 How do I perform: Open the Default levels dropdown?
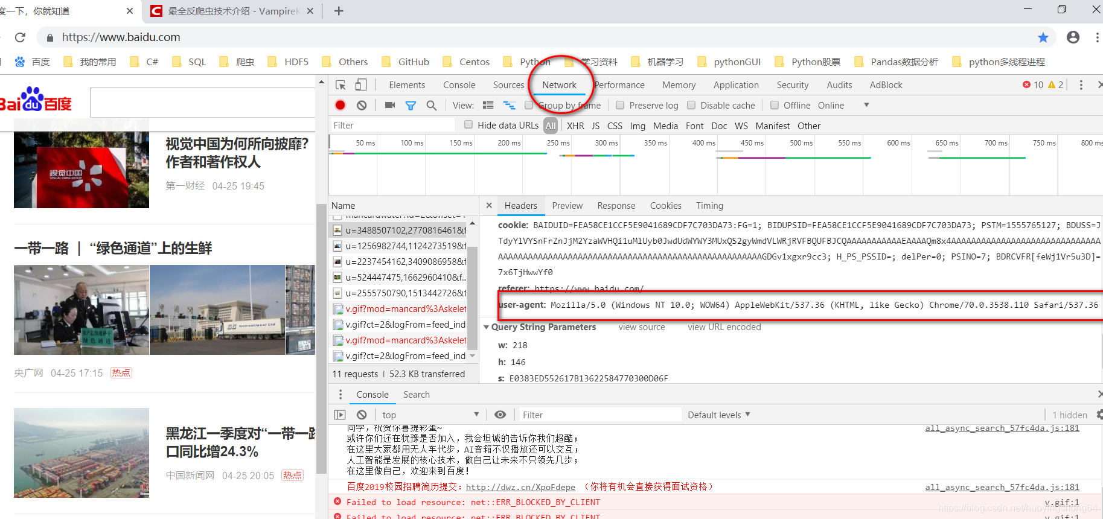(719, 415)
